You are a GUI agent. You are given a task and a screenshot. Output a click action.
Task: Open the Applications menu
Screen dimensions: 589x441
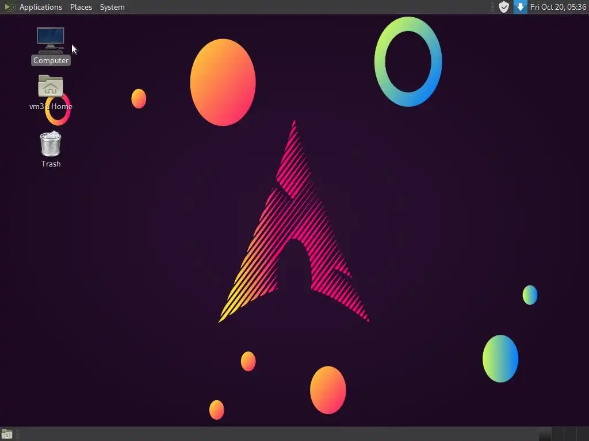(x=41, y=7)
